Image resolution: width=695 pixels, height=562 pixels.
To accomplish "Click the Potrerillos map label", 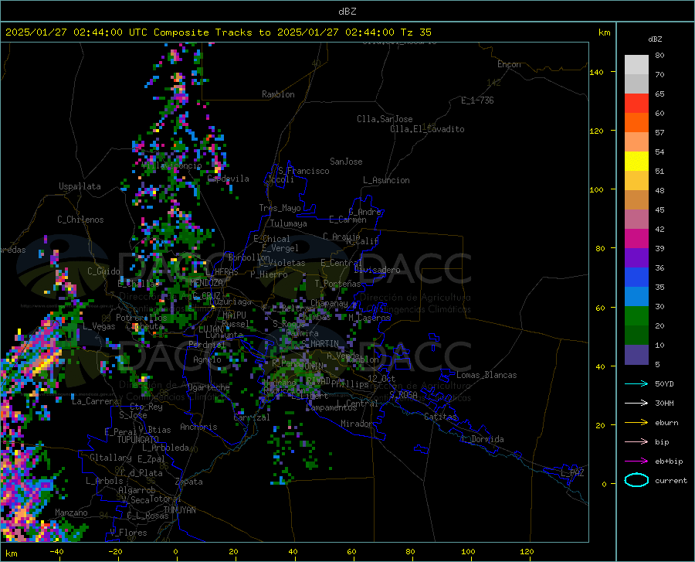I will click(x=141, y=318).
